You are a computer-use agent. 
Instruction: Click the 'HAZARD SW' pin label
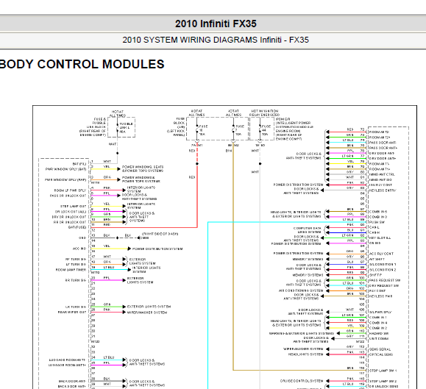tap(379, 333)
